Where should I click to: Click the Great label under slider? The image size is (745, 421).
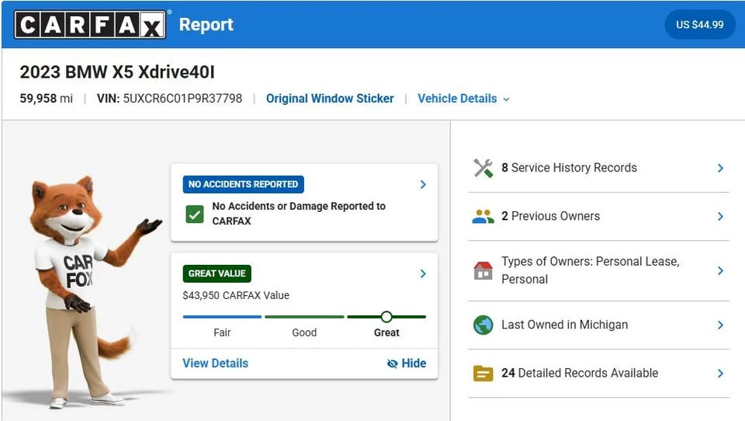click(x=386, y=332)
